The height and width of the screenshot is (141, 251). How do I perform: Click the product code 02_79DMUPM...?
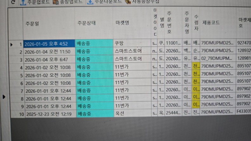pyautogui.click(x=218, y=58)
